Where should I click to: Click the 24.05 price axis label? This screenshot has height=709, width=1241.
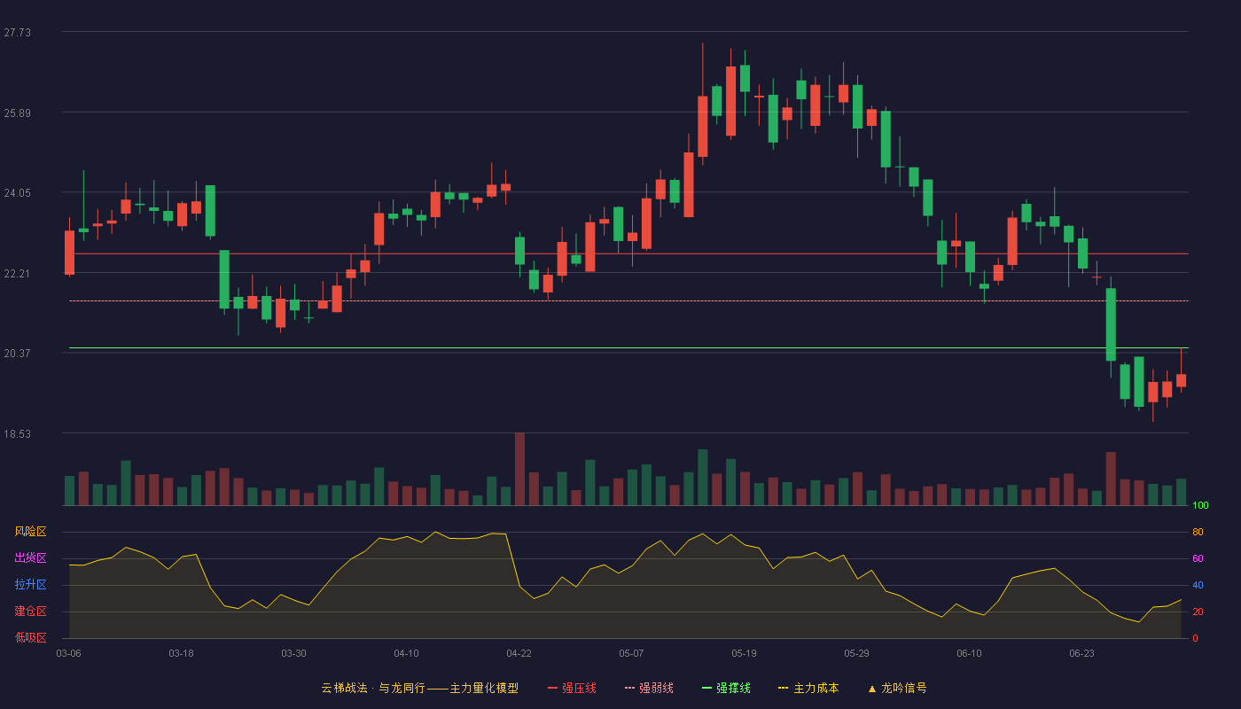(x=17, y=192)
